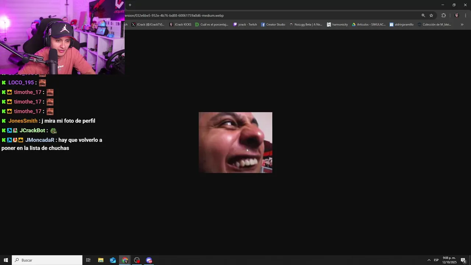The width and height of the screenshot is (471, 265).
Task: Open the jcrack - Twitch bookmark
Action: pos(245,25)
